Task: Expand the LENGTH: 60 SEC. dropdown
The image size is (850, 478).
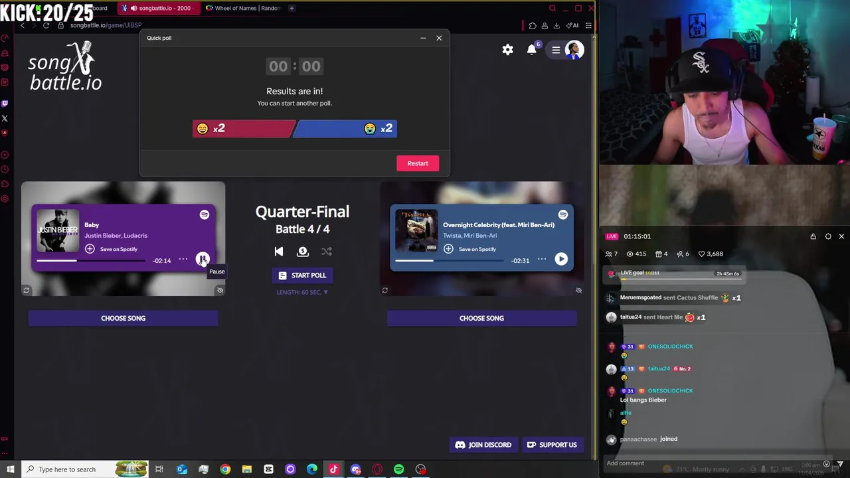Action: [x=302, y=292]
